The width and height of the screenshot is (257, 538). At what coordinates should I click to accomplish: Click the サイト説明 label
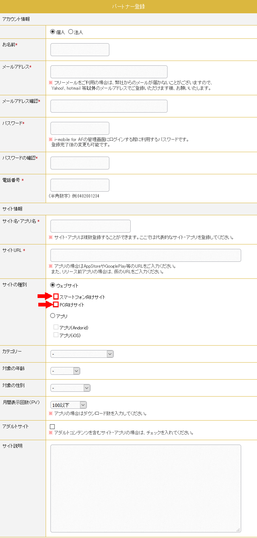pos(13,446)
